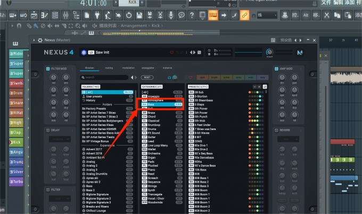Viewport: 362px width, 214px height.
Task: Click the librarian search field
Action: [104, 78]
